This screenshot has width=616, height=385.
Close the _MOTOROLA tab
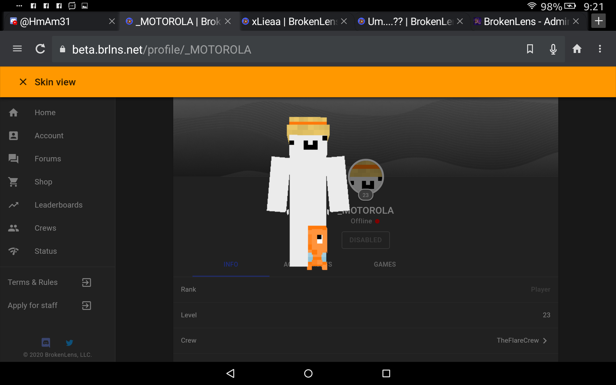coord(228,21)
